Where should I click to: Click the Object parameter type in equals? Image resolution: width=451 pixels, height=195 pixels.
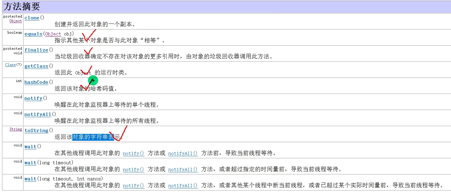tap(53, 34)
